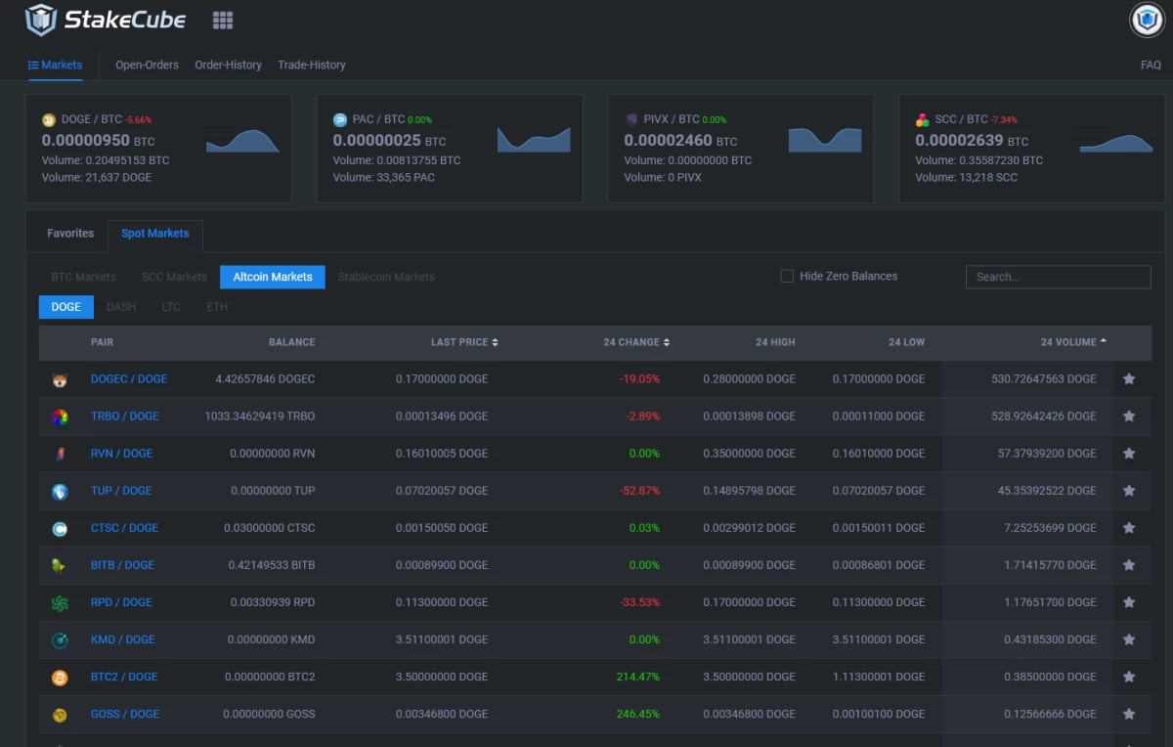The width and height of the screenshot is (1173, 747).
Task: Click the PAC coin icon in the ticker card
Action: [340, 120]
